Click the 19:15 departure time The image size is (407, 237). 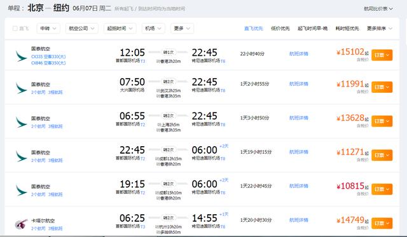pyautogui.click(x=132, y=184)
